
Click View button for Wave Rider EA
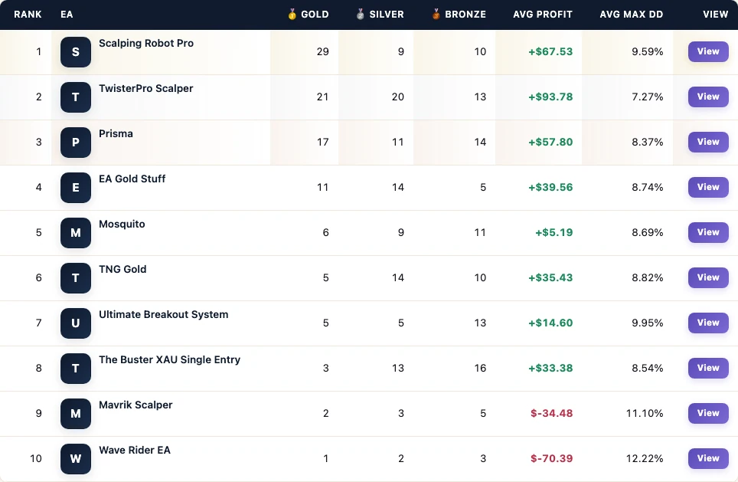[x=708, y=458]
